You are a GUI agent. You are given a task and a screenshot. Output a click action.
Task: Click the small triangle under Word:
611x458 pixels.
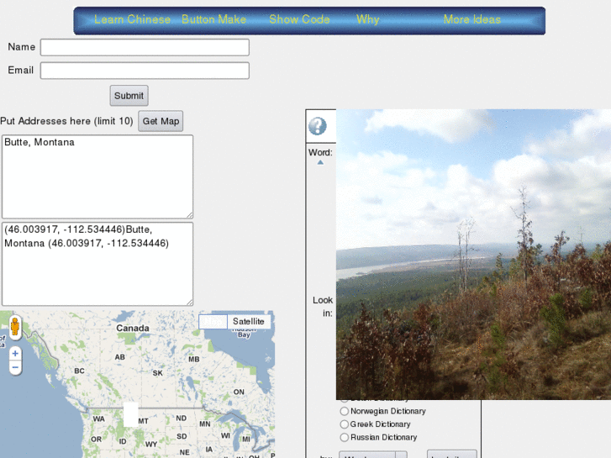click(320, 162)
